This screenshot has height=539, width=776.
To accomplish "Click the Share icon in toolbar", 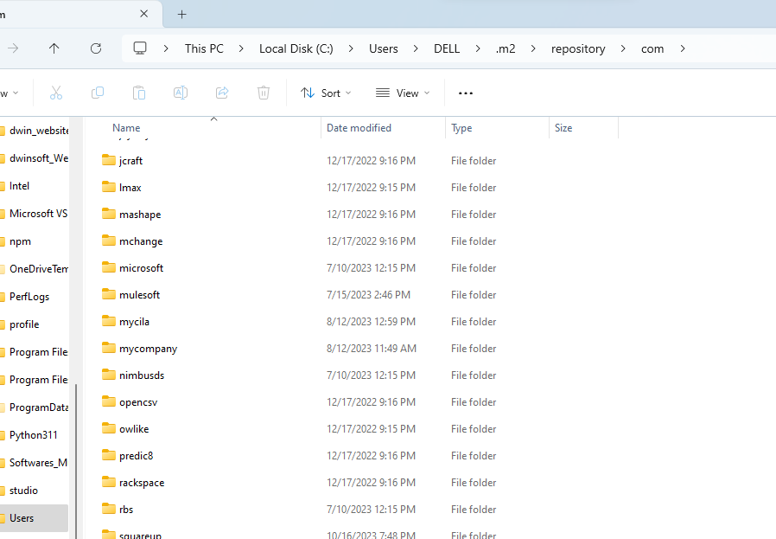I will point(222,93).
